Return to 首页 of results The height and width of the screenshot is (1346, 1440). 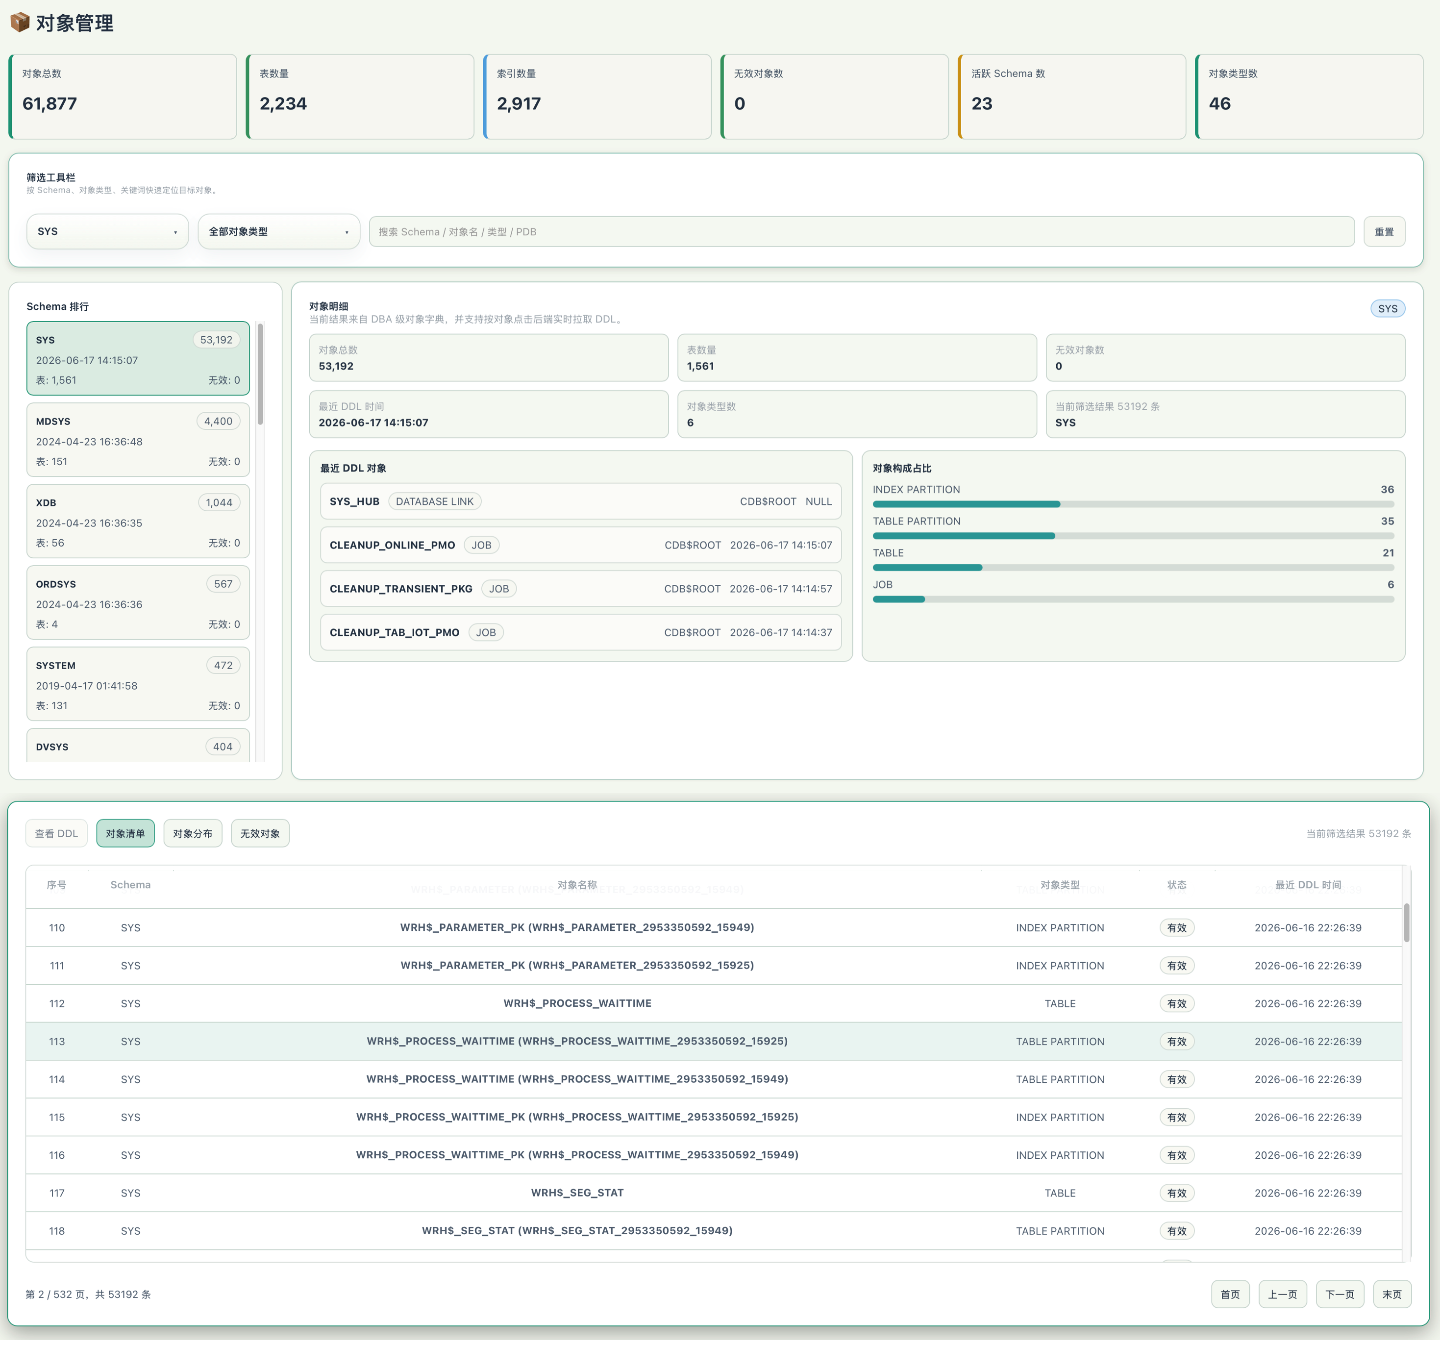pyautogui.click(x=1230, y=1295)
